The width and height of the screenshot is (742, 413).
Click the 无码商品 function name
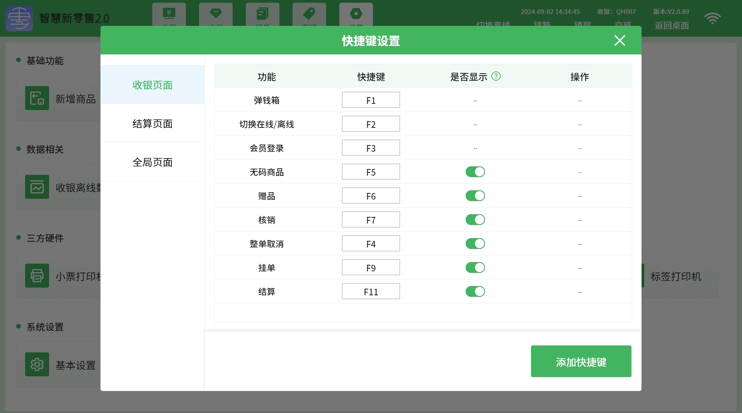[267, 172]
